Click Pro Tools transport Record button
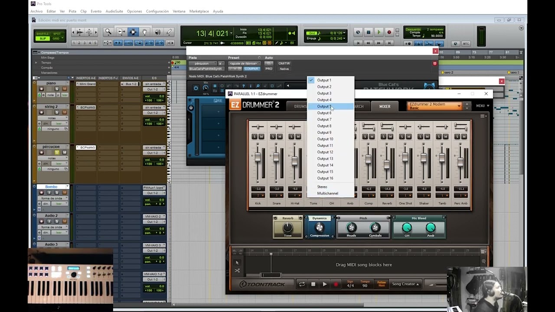 (x=389, y=32)
